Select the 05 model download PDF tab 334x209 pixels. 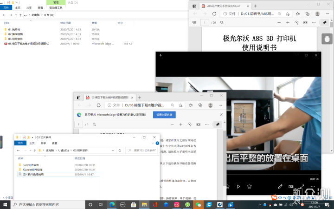109,98
